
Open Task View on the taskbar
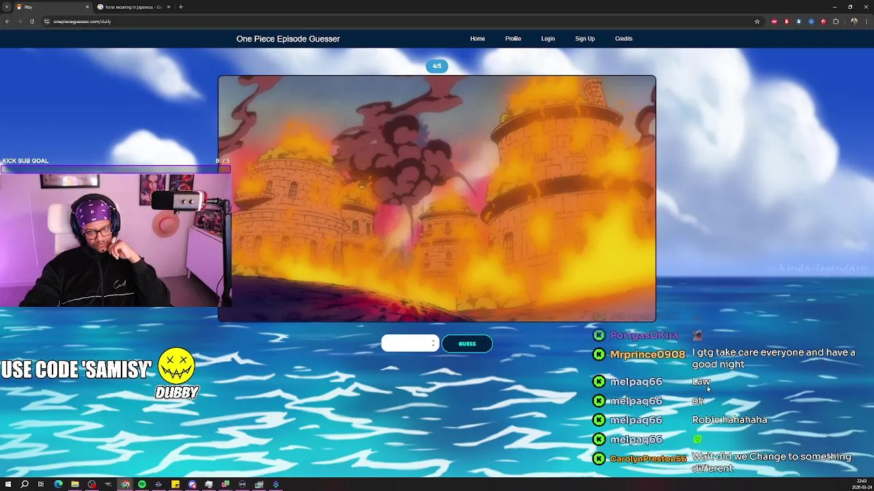point(41,484)
